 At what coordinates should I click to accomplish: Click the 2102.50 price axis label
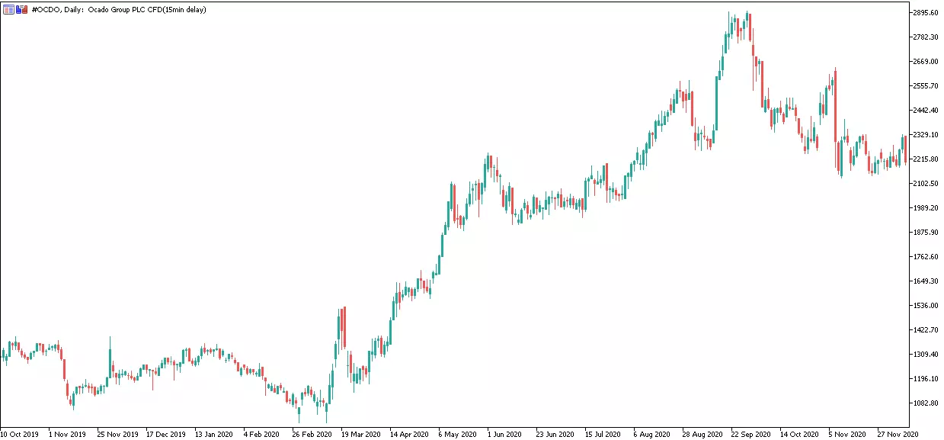click(926, 184)
